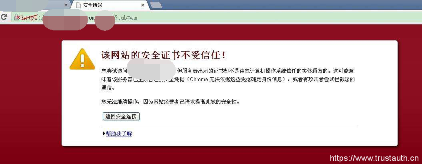Click the crossed-out https text in the URL
Screen dimensions: 422x164
click(x=30, y=18)
